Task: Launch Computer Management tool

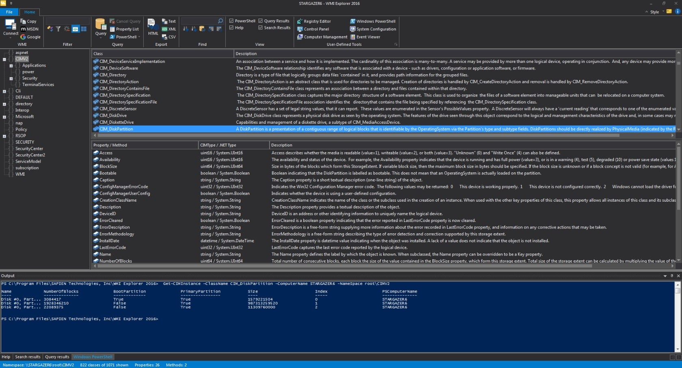Action: (x=322, y=37)
